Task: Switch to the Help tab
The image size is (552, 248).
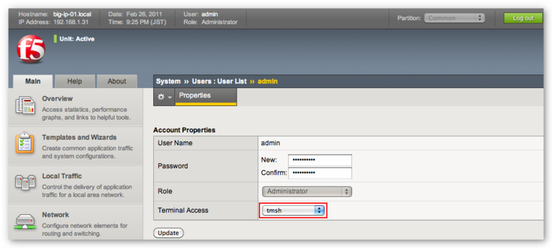Action: [x=75, y=81]
